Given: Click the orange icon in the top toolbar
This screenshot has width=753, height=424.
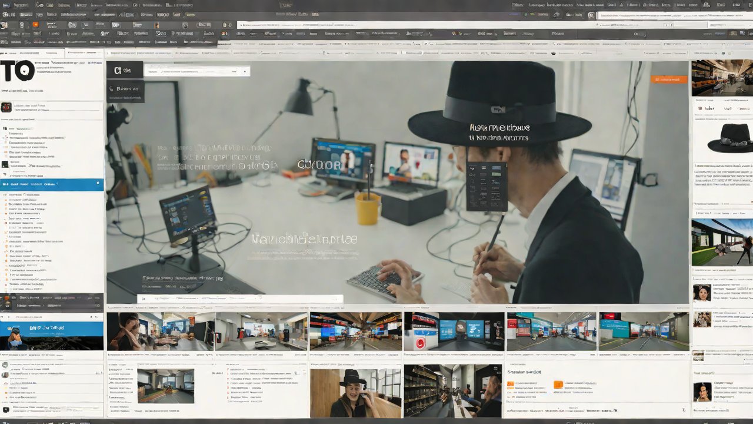Looking at the screenshot, I should (x=35, y=25).
